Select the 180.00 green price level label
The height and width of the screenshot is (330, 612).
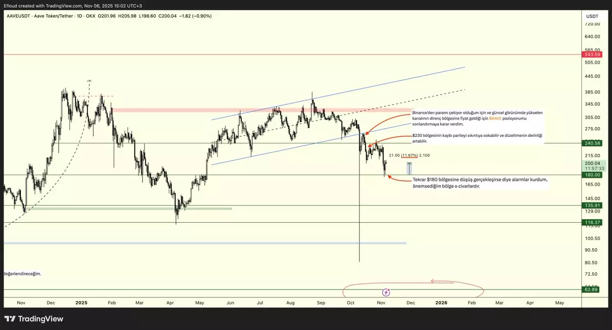coord(592,175)
